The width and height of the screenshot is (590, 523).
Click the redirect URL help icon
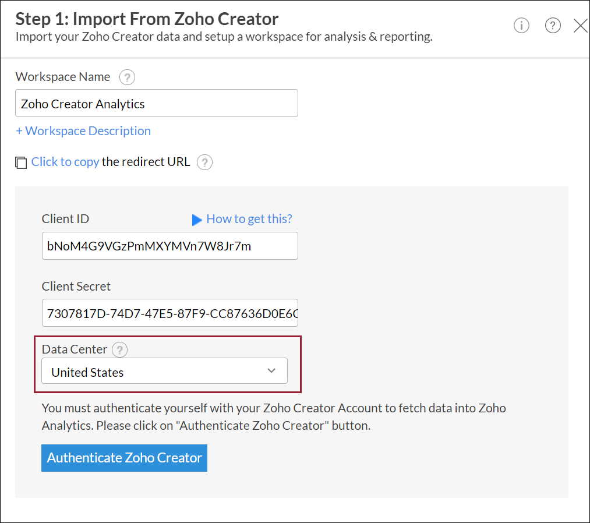click(204, 162)
